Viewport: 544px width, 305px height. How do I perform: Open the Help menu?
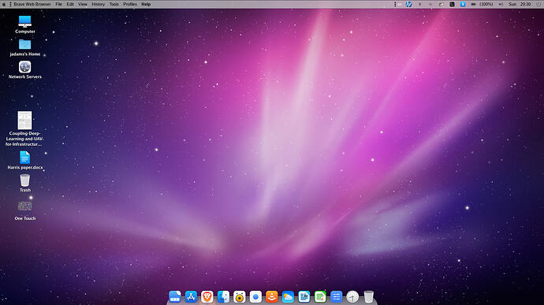146,4
